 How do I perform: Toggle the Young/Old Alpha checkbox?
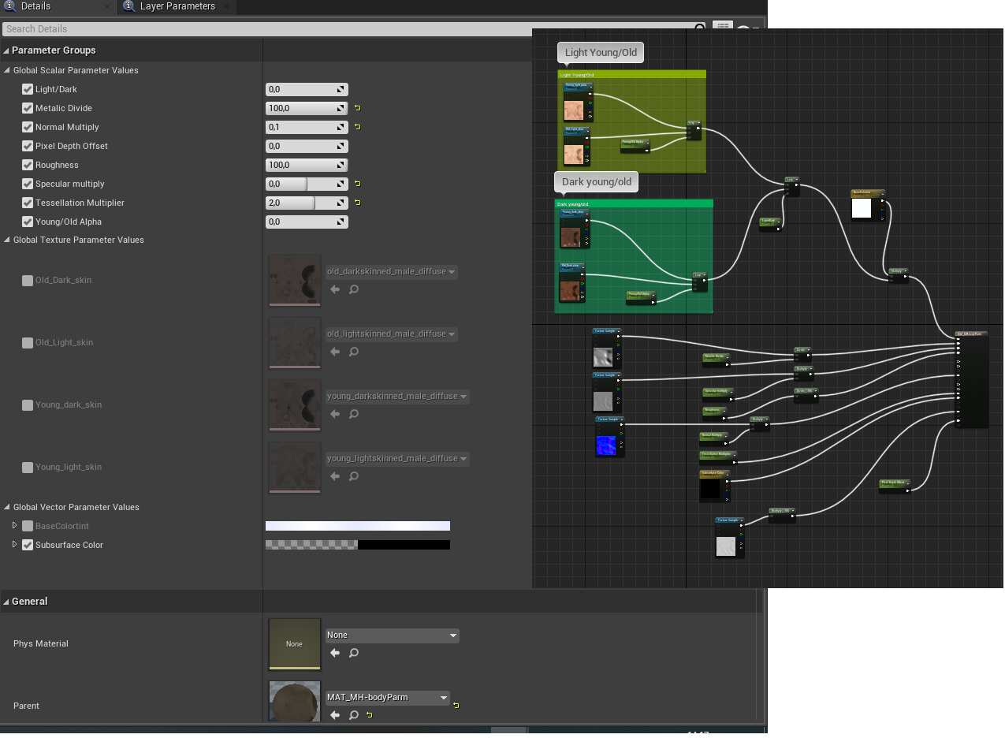click(28, 222)
